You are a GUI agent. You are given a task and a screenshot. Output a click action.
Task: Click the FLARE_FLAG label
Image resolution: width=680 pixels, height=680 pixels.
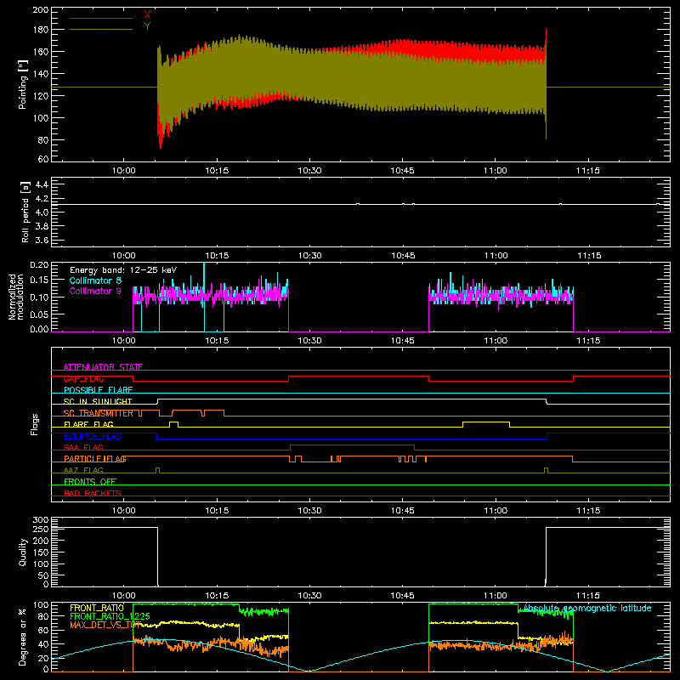(x=88, y=424)
